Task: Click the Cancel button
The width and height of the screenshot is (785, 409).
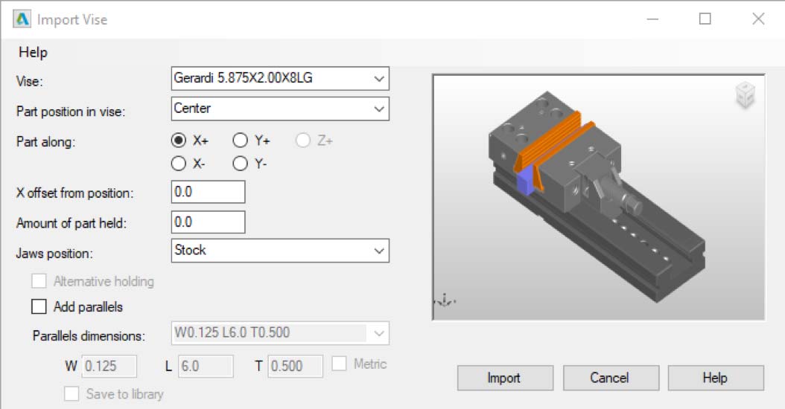Action: 609,378
